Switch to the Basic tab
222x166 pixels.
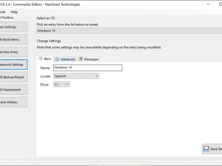click(x=45, y=59)
